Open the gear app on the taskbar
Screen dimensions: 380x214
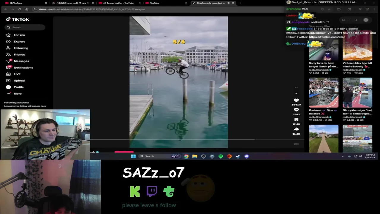point(212,156)
